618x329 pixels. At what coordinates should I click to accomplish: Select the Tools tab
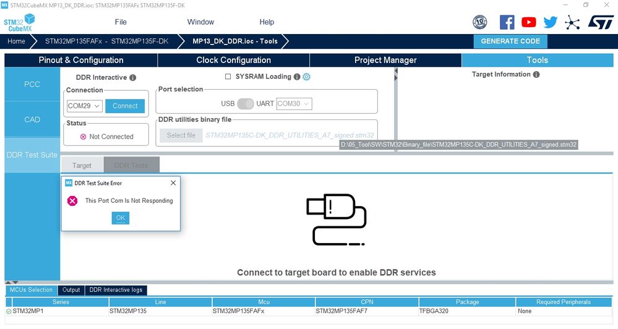(537, 60)
